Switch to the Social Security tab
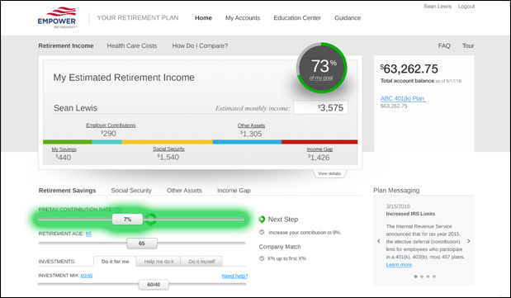511x298 pixels. (x=131, y=191)
